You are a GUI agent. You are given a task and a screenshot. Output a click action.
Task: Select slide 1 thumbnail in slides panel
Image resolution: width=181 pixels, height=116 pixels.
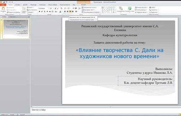click(16, 29)
